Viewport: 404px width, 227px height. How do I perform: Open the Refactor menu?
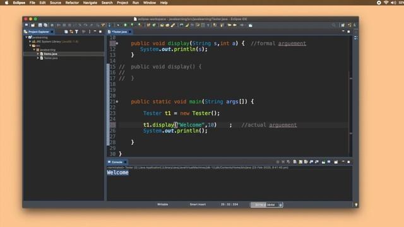coord(72,3)
